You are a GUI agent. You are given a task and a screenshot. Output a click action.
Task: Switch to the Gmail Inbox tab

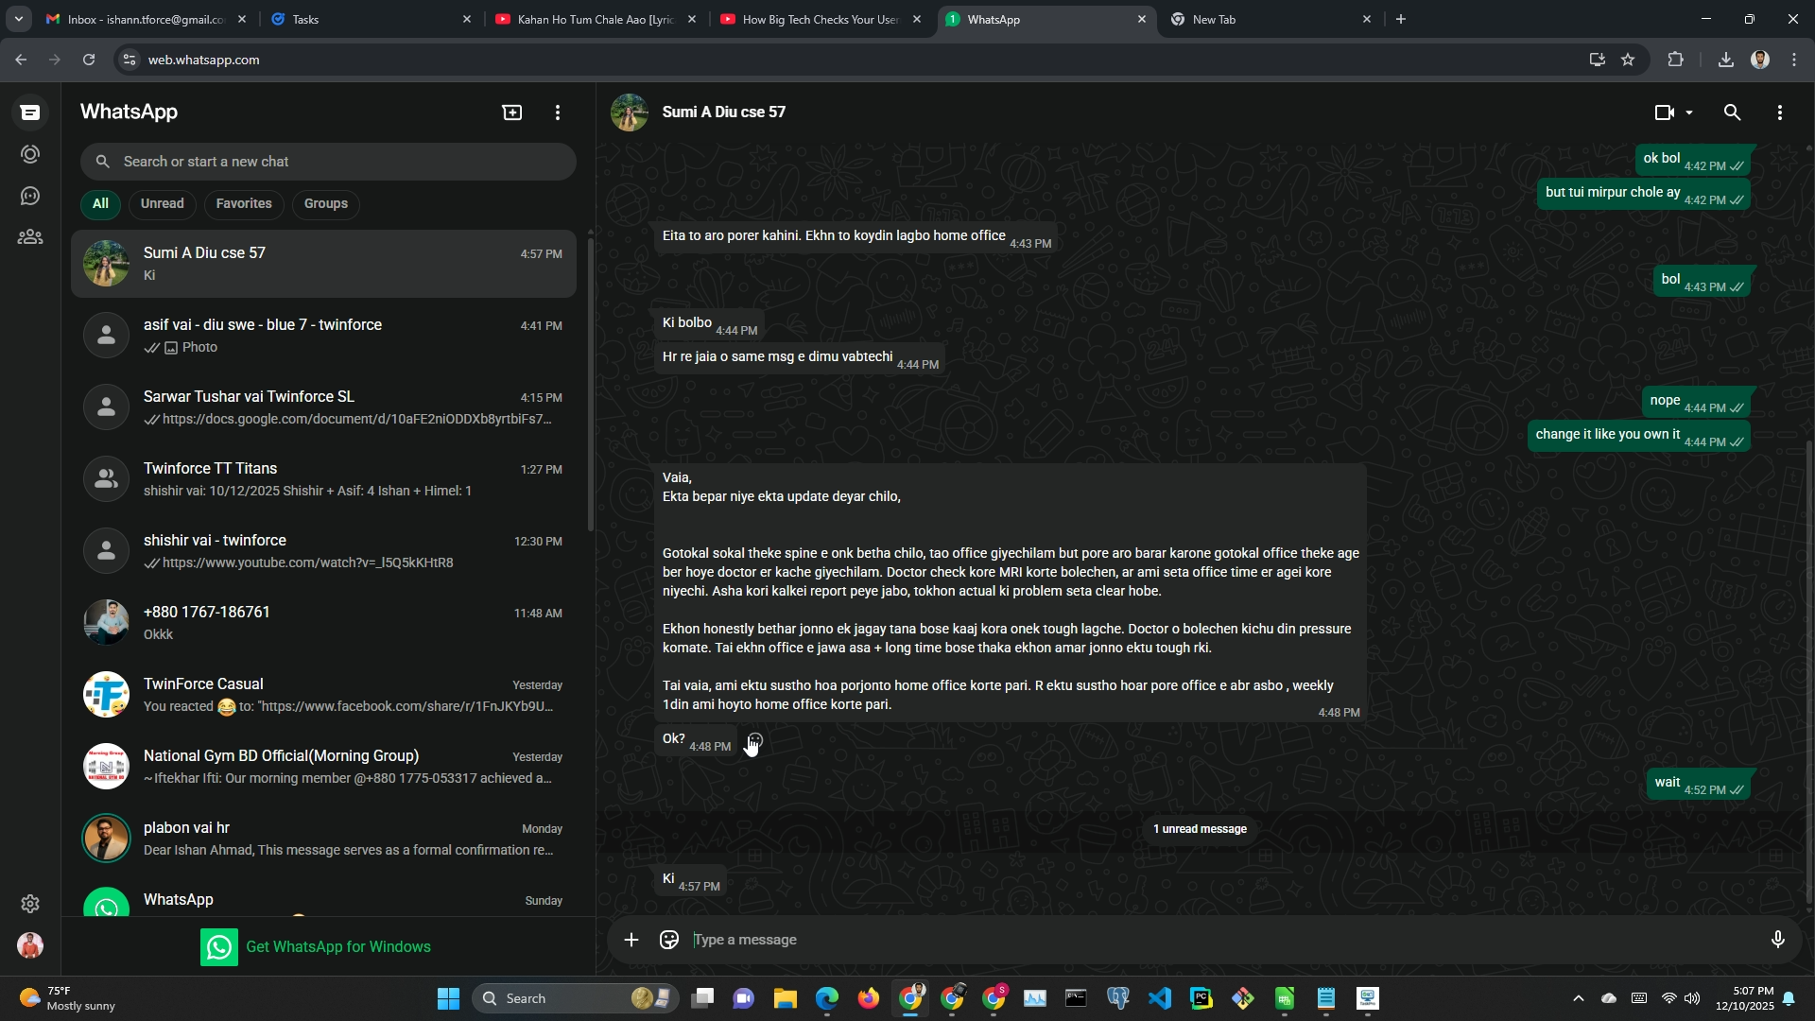142,19
